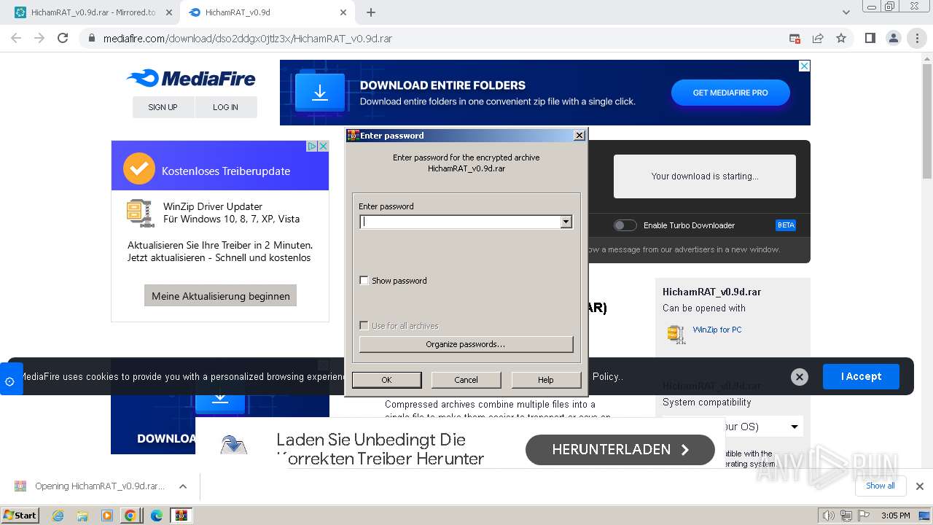Open a new browser tab
The height and width of the screenshot is (525, 933).
pyautogui.click(x=371, y=12)
